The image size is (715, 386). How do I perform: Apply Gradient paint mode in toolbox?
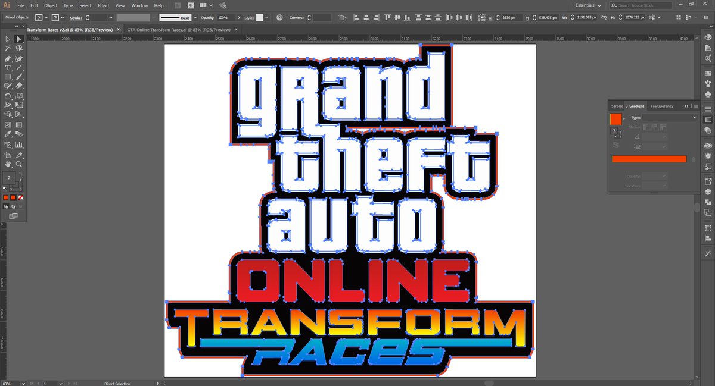click(13, 197)
